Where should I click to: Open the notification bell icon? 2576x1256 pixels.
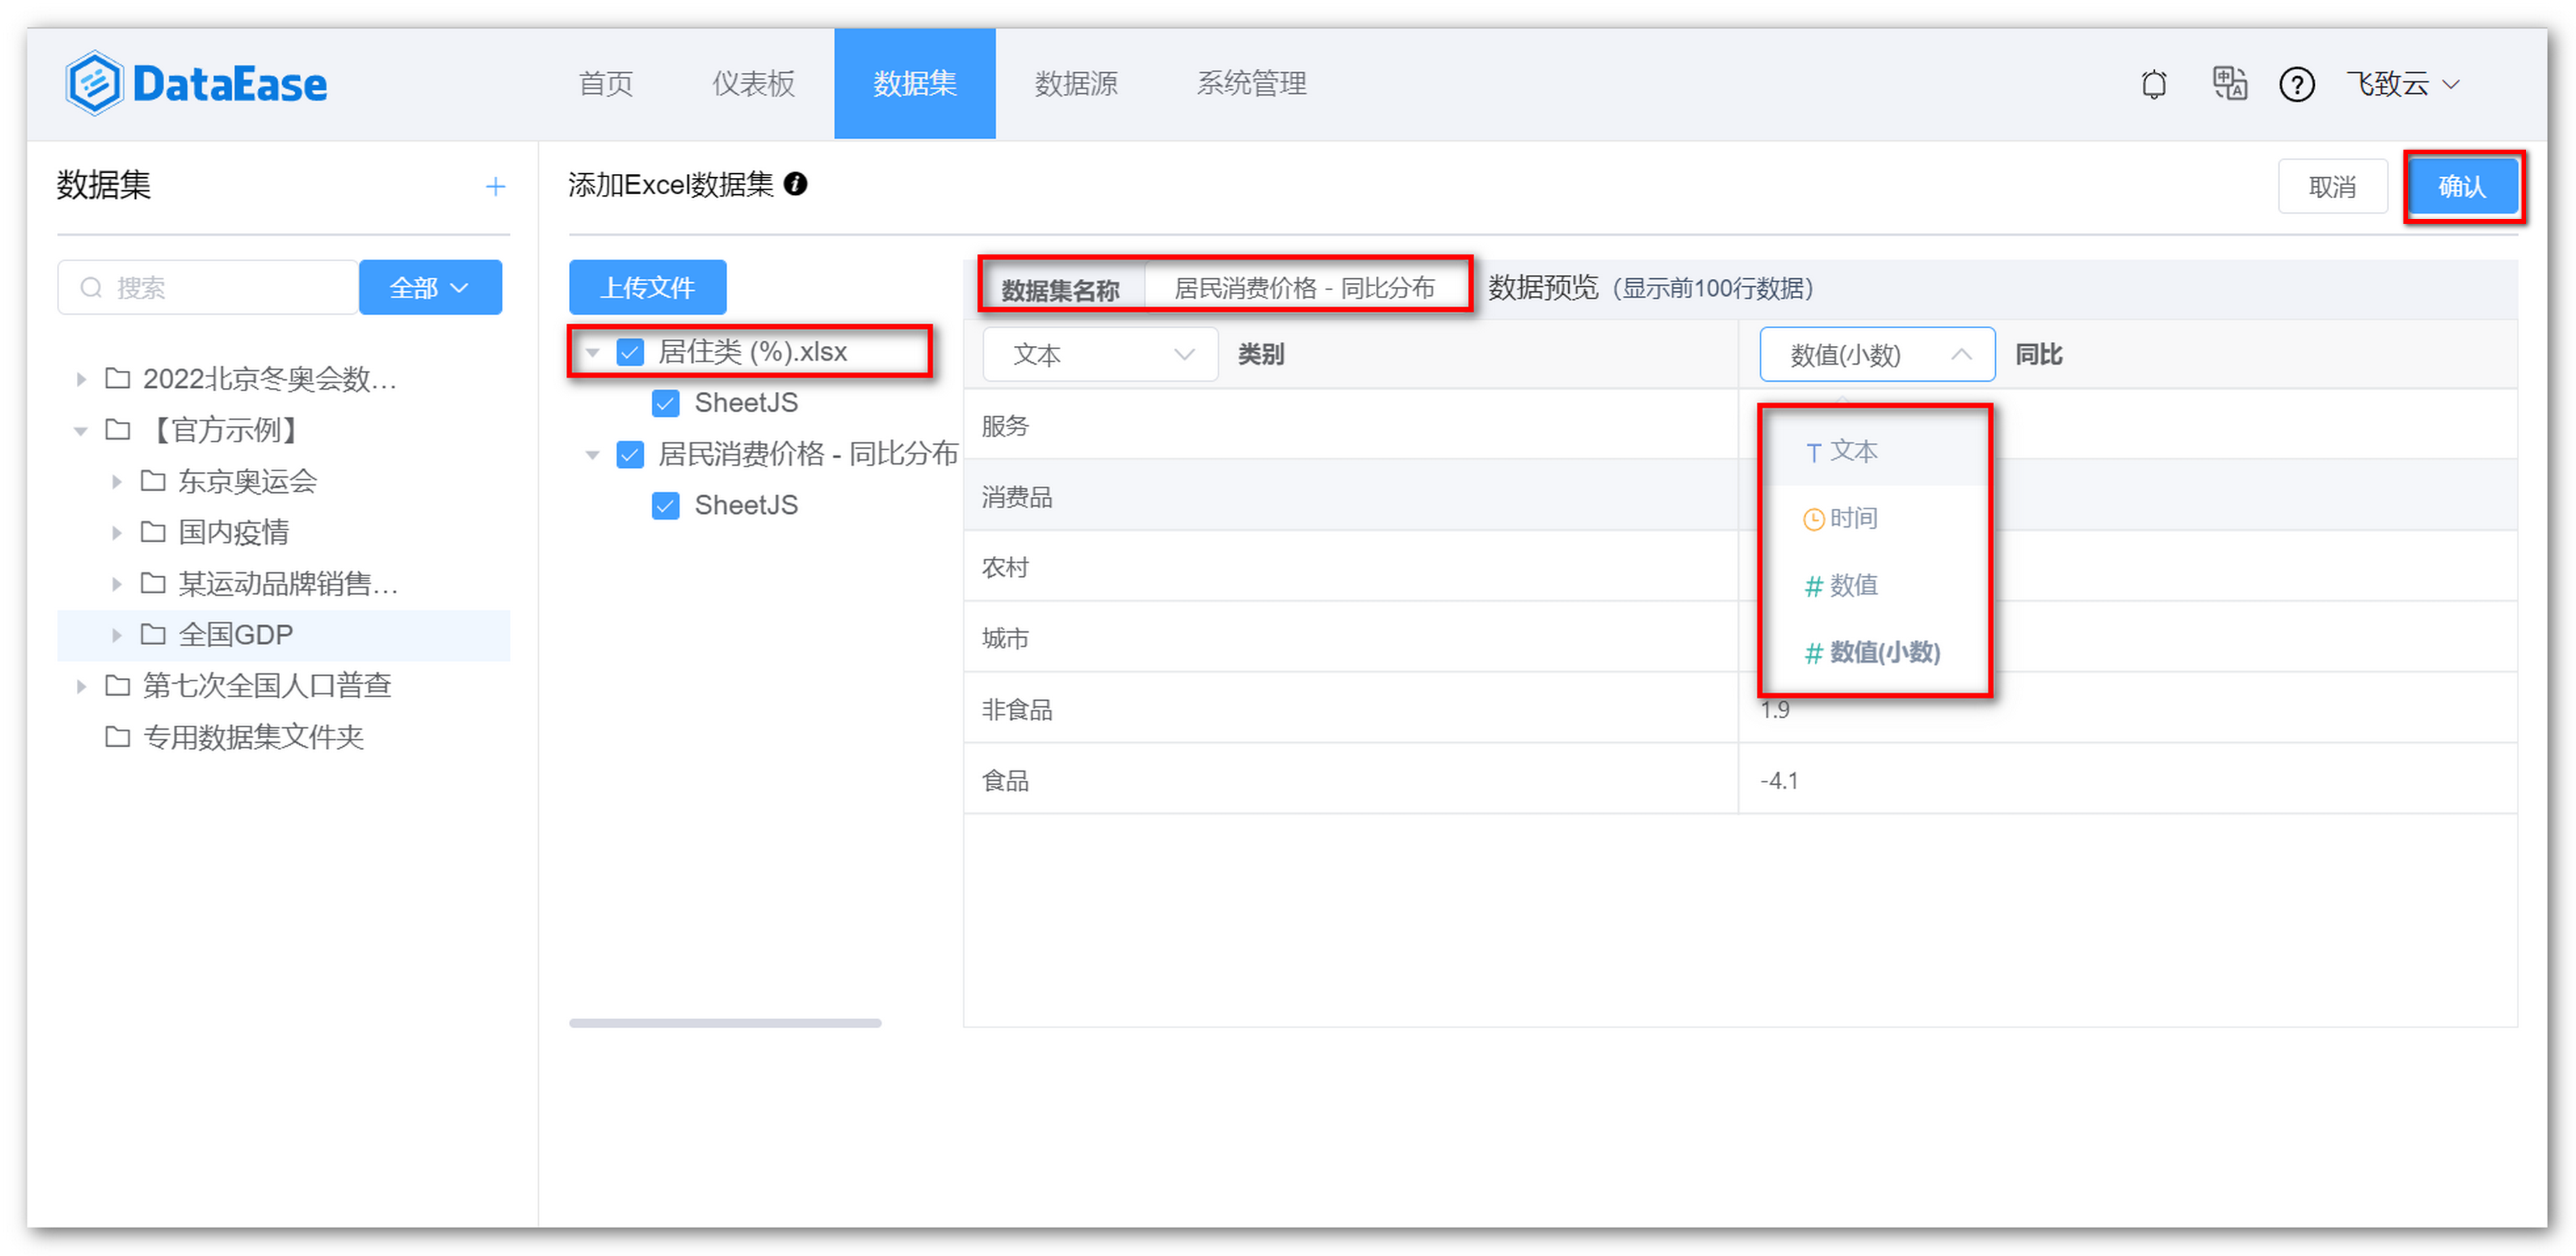[2155, 84]
